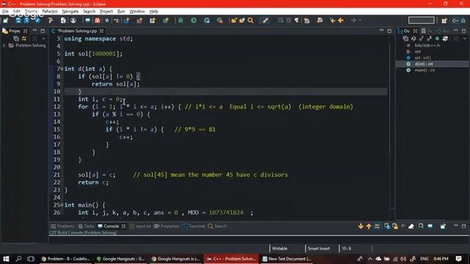The width and height of the screenshot is (470, 264).
Task: Go back with the yellow left arrow
Action: [341, 21]
